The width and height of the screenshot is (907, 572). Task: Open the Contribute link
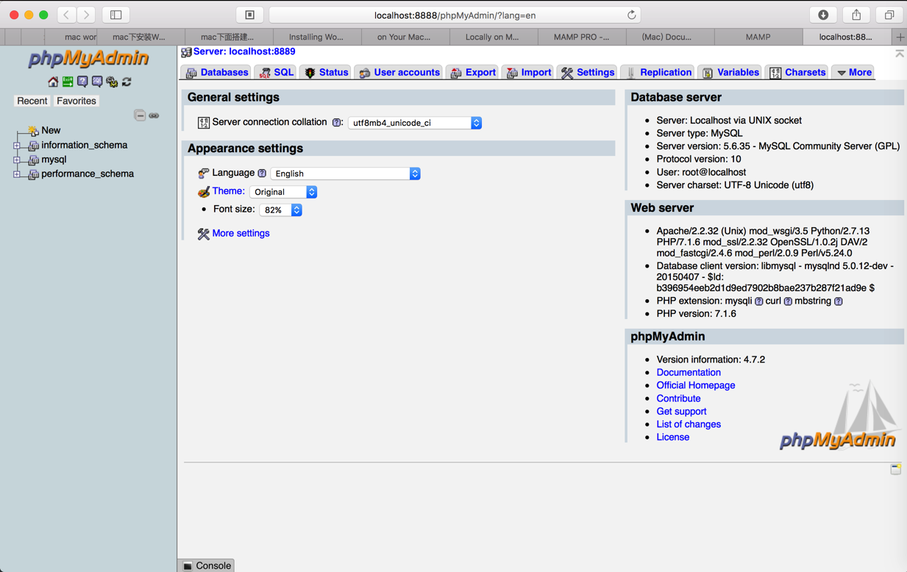click(x=678, y=398)
